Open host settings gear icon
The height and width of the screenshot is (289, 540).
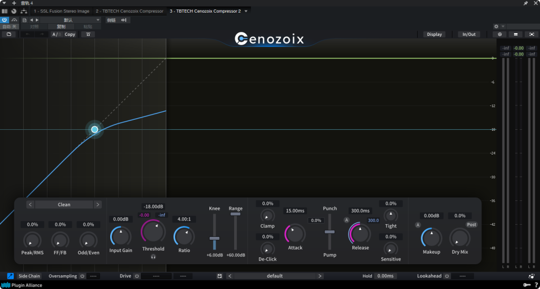coord(496,26)
